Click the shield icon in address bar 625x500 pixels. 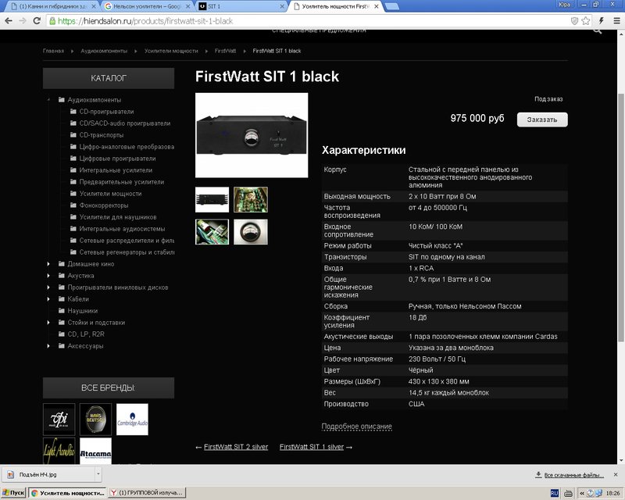tap(574, 21)
